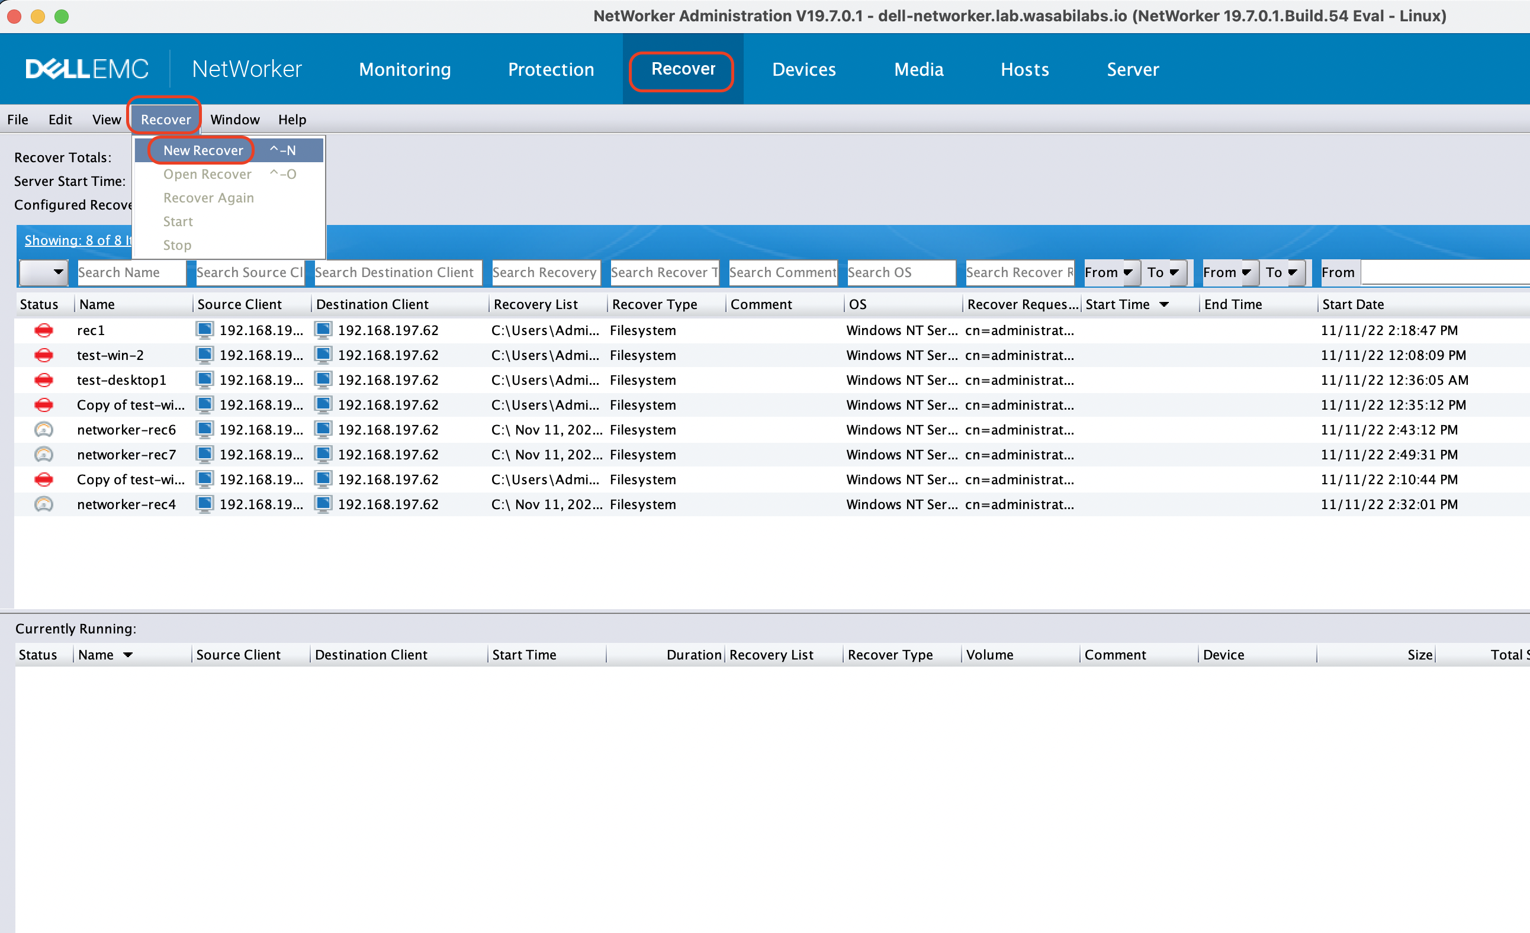Switch to the Recover tab
This screenshot has height=933, width=1530.
pos(683,69)
